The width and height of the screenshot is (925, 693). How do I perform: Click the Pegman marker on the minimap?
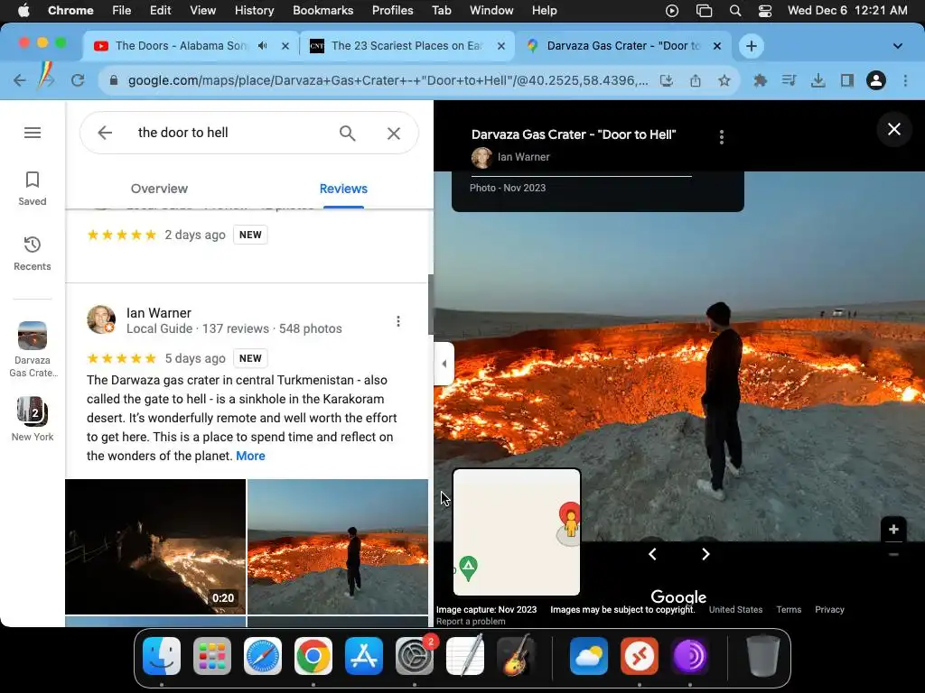coord(571,522)
